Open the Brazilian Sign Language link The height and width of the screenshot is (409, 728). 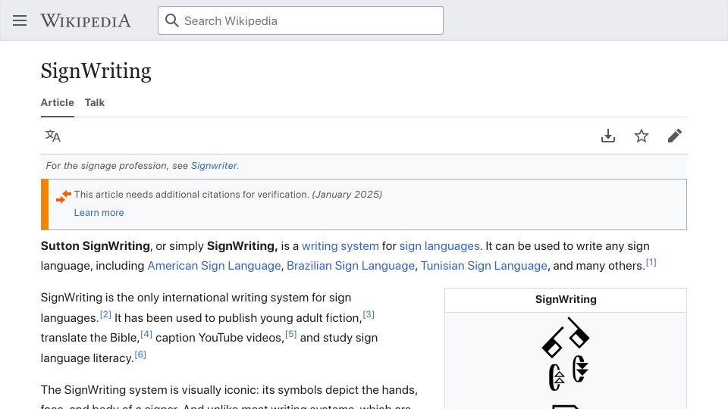pyautogui.click(x=350, y=266)
